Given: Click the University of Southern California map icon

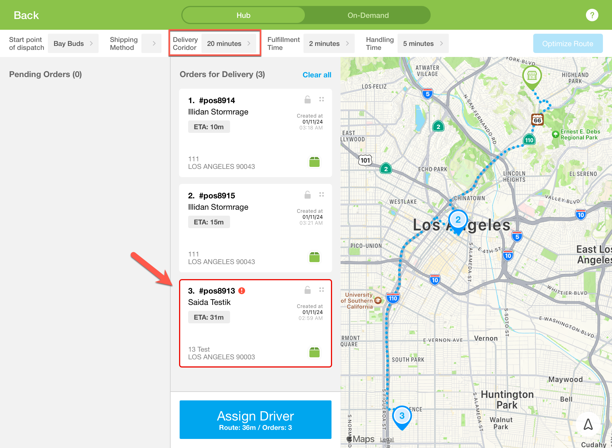Looking at the screenshot, I should [378, 300].
